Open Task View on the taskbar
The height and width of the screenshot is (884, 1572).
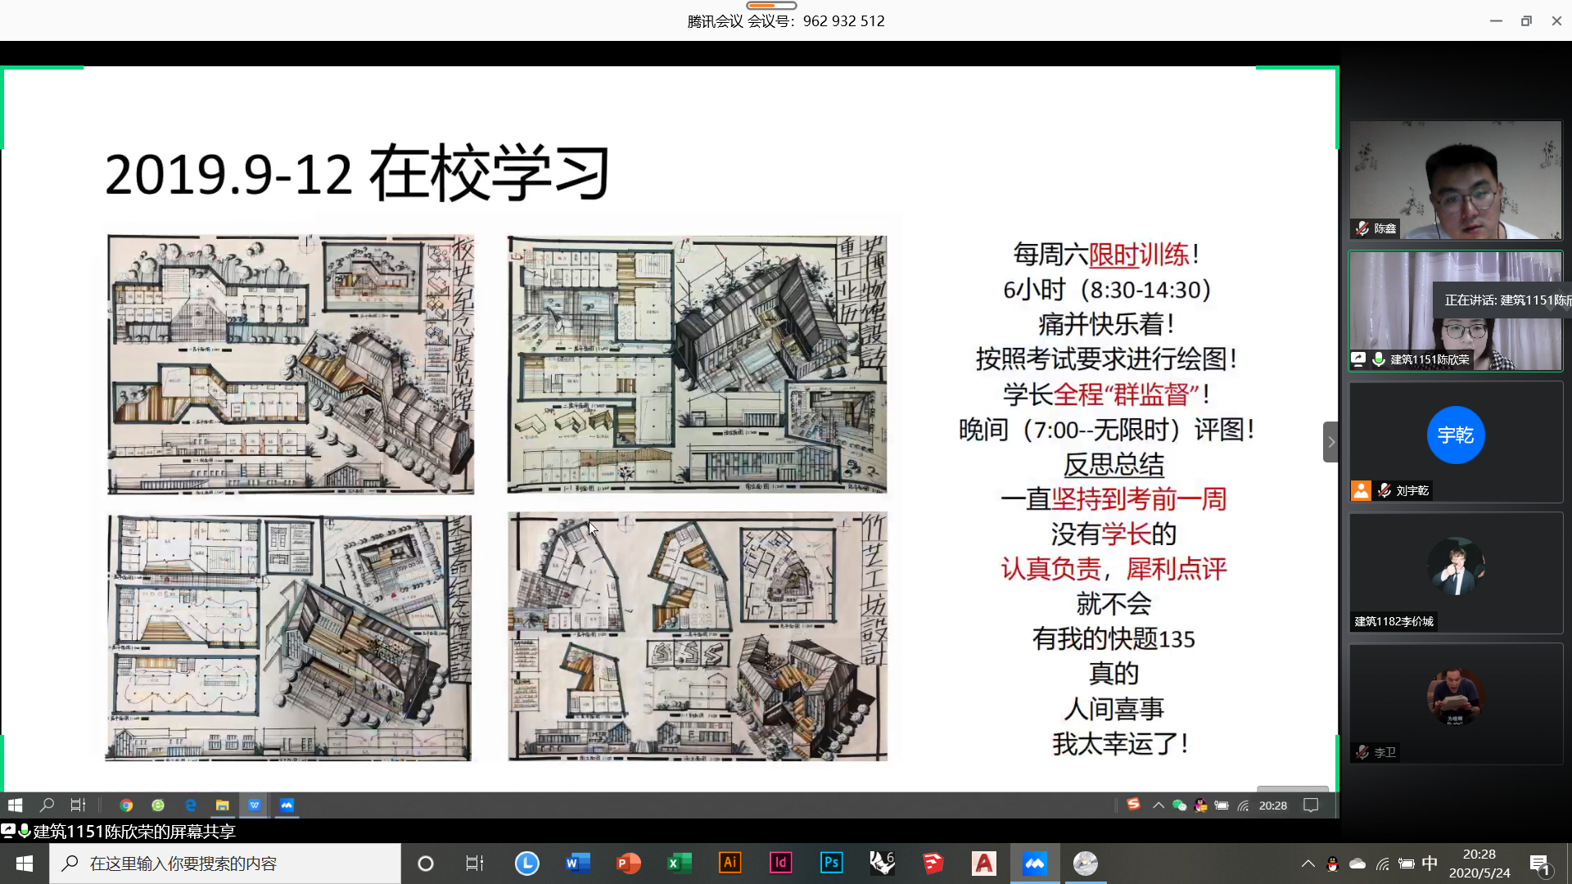[x=474, y=864]
